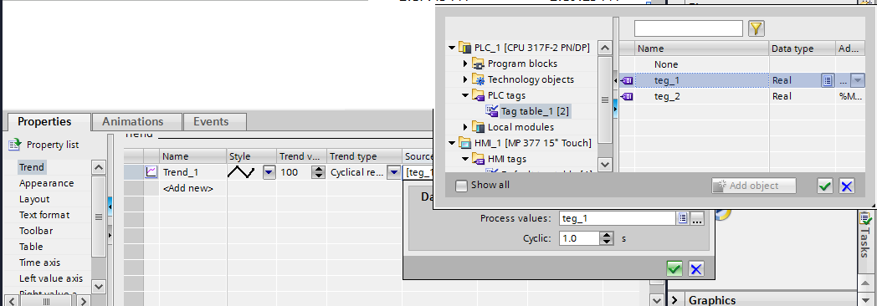Screen dimensions: 877x306
Task: Cancel data source dialog with blue X
Action: tap(695, 269)
